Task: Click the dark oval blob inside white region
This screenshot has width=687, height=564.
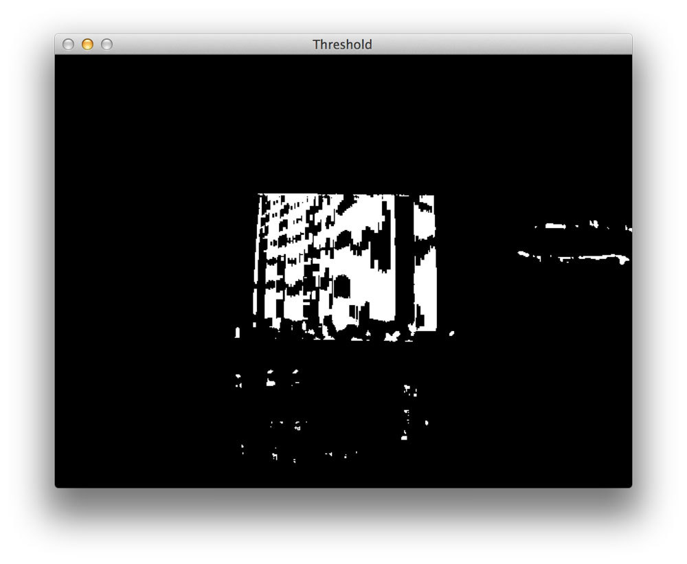Action: tap(343, 286)
